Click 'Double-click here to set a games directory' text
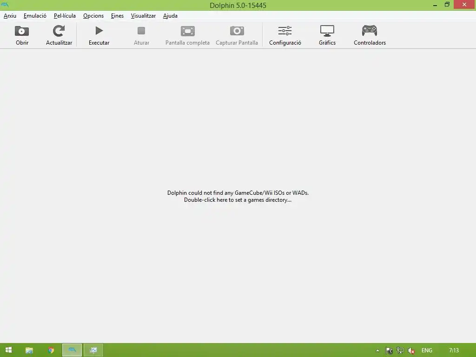476x357 pixels. tap(238, 200)
